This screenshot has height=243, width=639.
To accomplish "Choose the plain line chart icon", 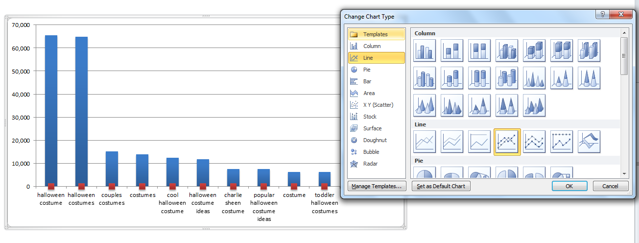I will pos(425,142).
